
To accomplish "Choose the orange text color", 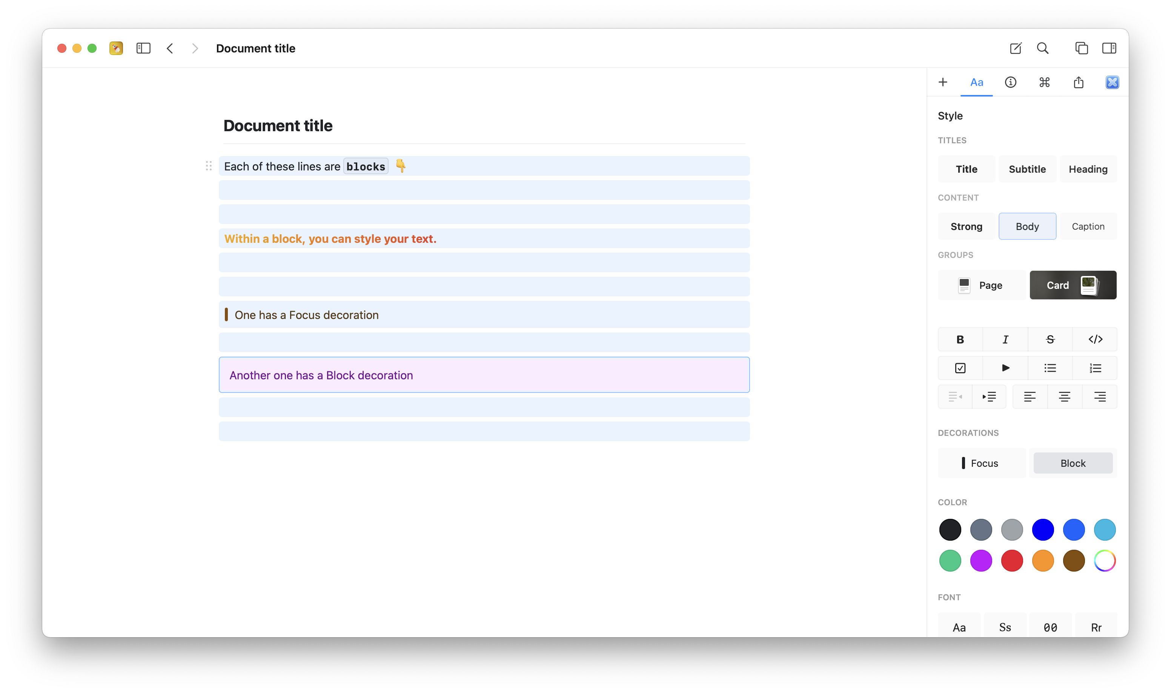I will (1043, 560).
